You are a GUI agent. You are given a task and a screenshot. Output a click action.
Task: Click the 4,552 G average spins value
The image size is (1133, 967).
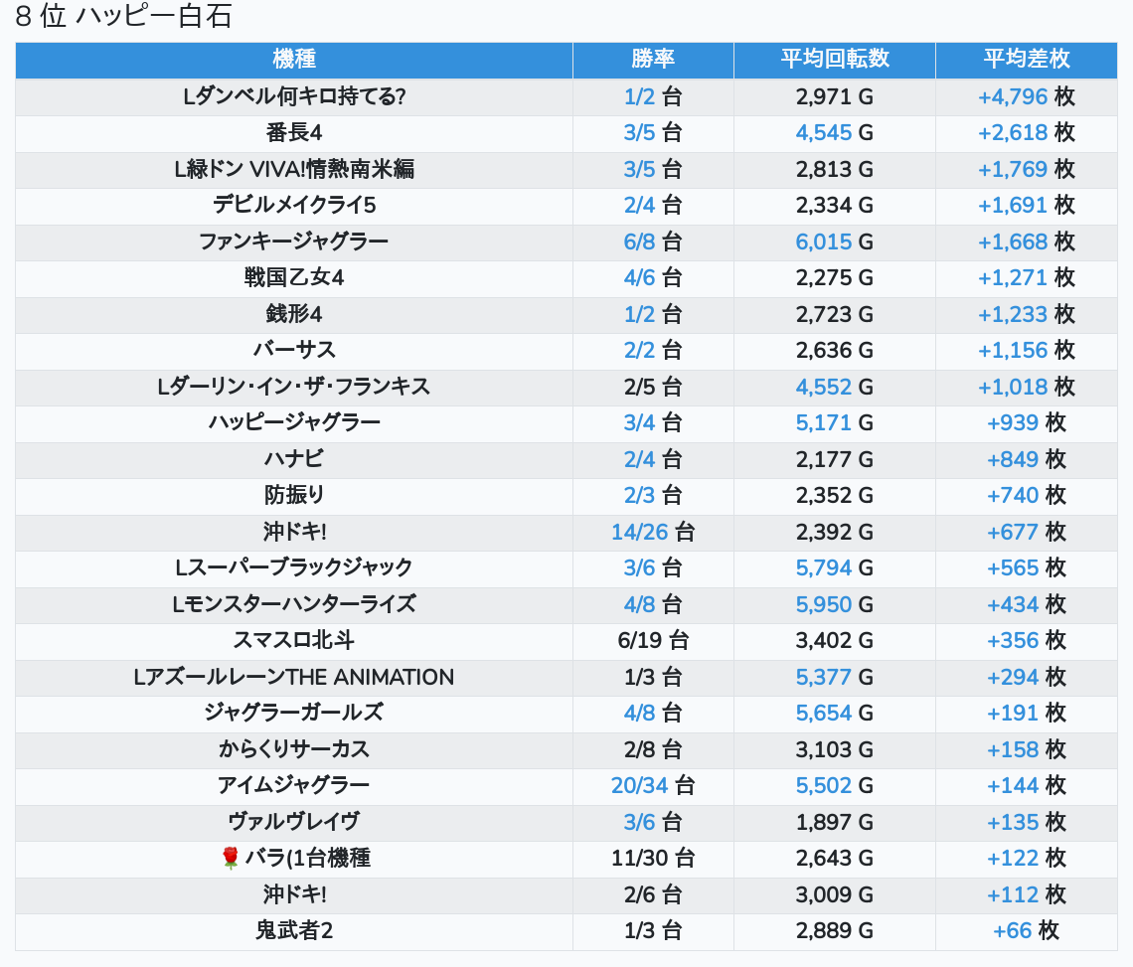coord(835,387)
